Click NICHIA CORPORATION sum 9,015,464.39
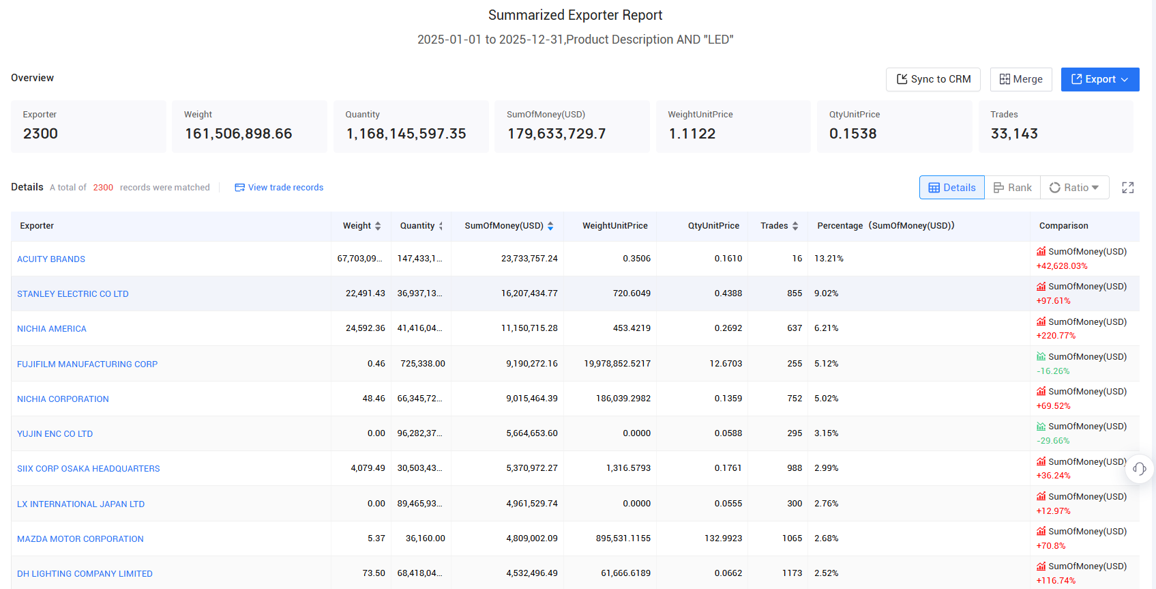 coord(532,399)
